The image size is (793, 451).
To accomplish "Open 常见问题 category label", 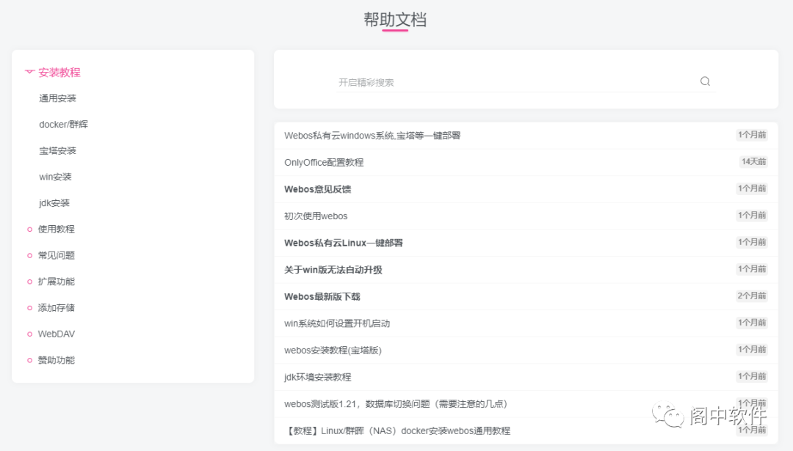I will [56, 255].
